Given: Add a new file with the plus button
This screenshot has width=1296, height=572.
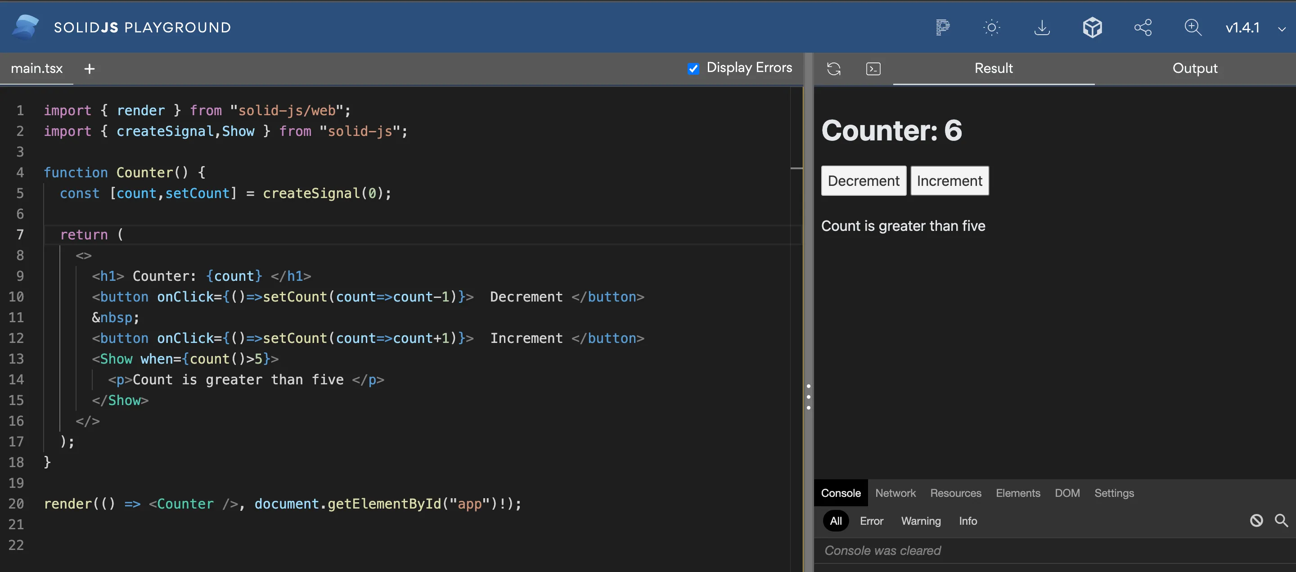Looking at the screenshot, I should (89, 68).
